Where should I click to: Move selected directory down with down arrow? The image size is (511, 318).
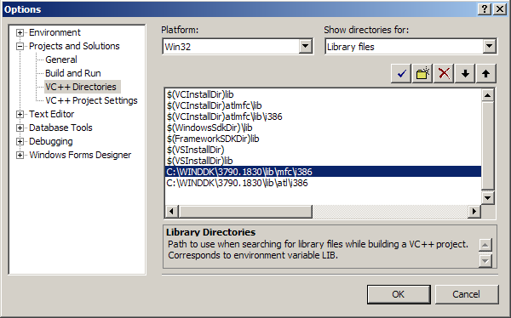pos(465,74)
